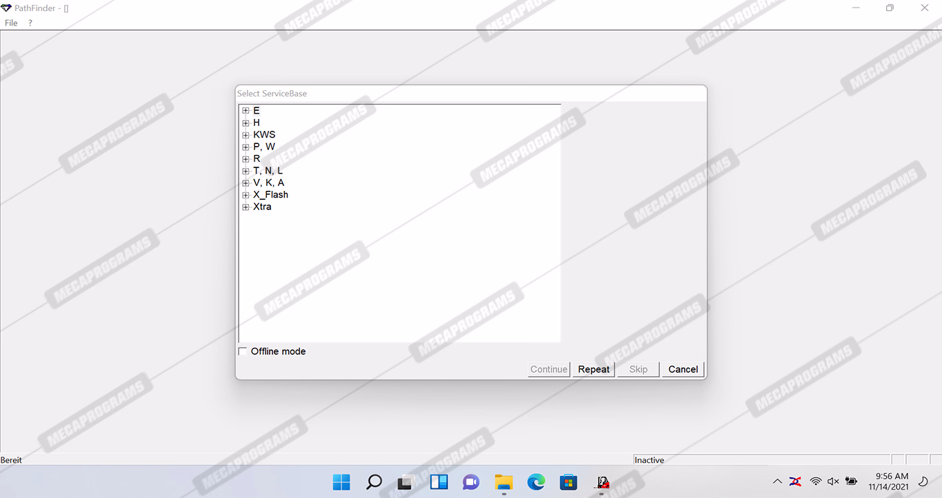Open the Widgets panel icon
This screenshot has width=942, height=498.
[439, 482]
